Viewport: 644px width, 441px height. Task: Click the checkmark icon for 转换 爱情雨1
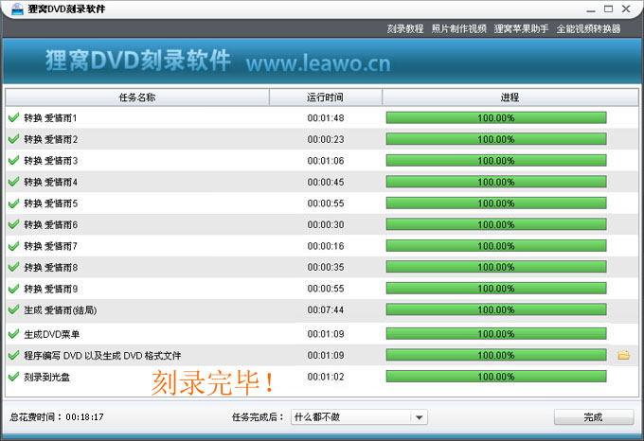(x=14, y=117)
